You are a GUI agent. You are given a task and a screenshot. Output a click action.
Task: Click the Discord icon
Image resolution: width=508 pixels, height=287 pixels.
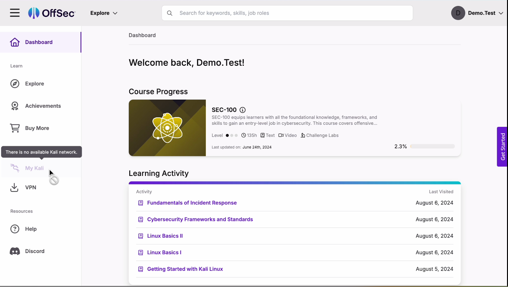tap(15, 251)
